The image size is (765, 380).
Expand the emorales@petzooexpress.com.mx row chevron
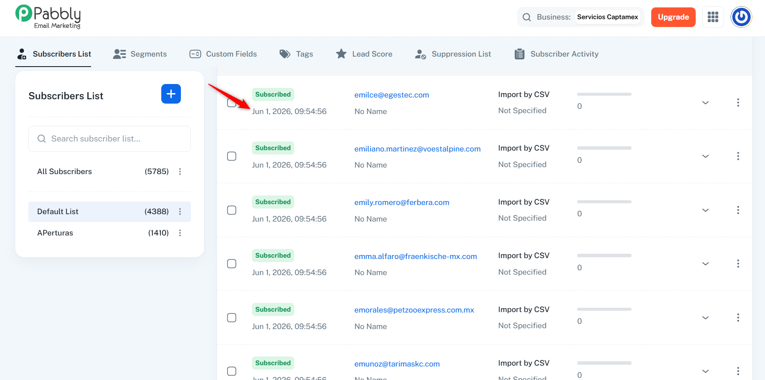click(705, 318)
